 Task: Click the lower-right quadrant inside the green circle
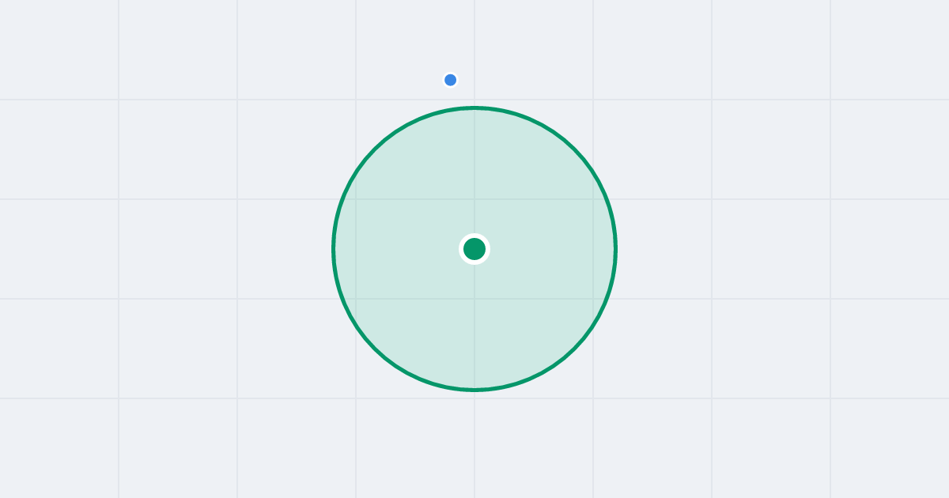[538, 312]
